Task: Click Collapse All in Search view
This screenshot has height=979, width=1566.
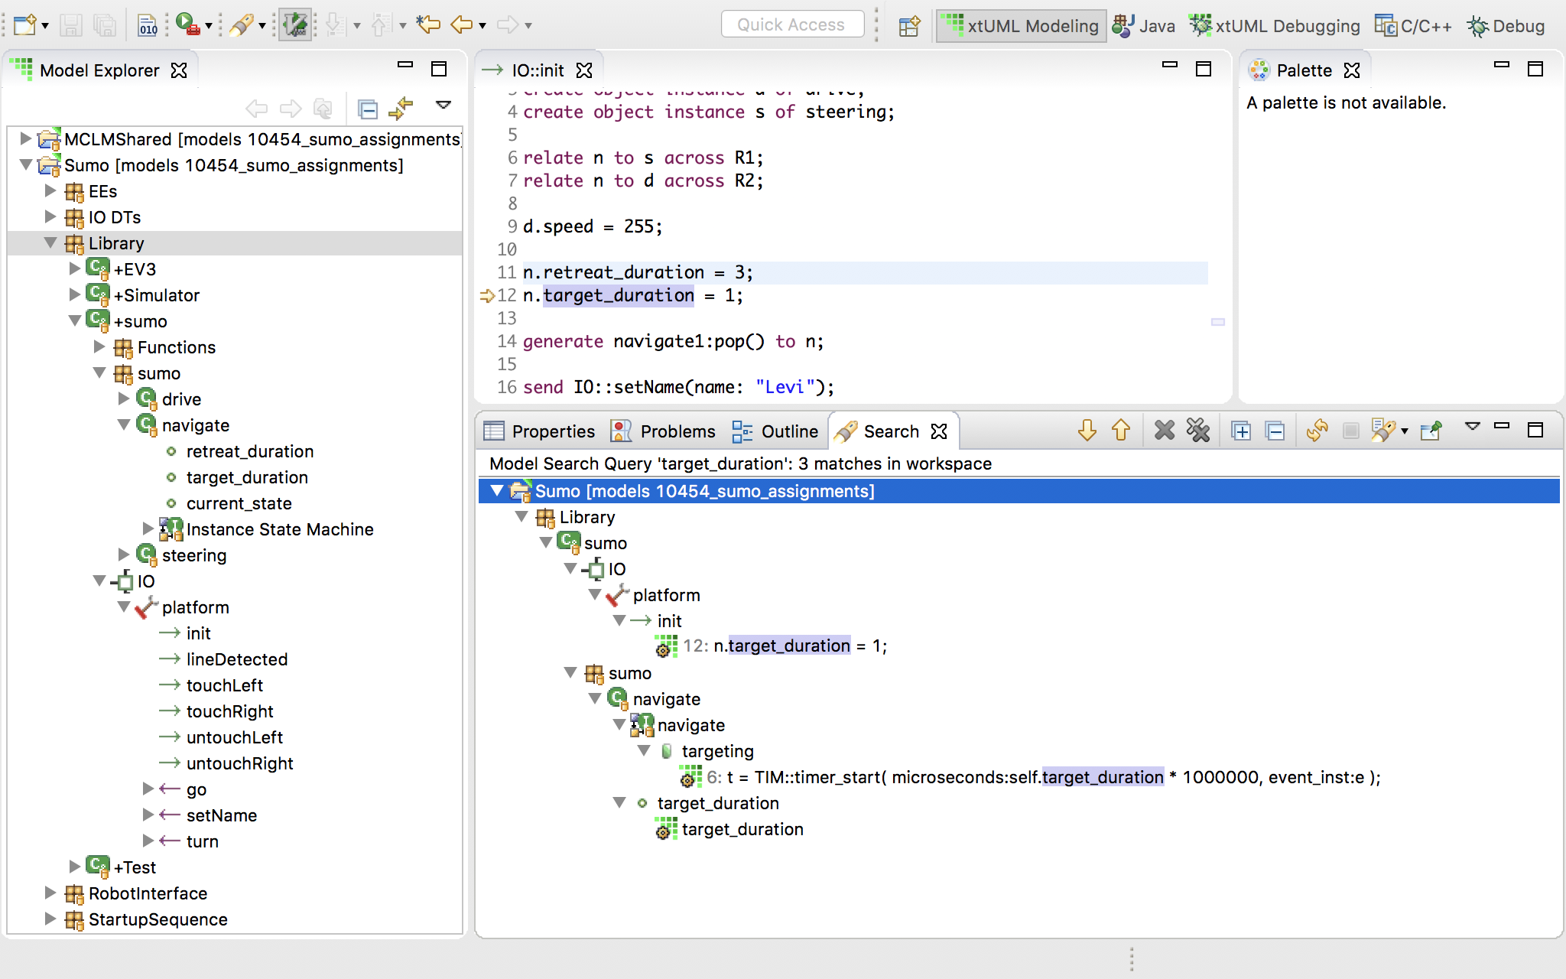Action: (x=1275, y=431)
